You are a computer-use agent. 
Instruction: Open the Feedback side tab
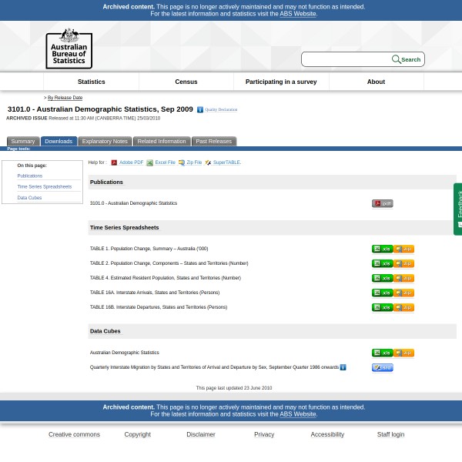(x=458, y=208)
